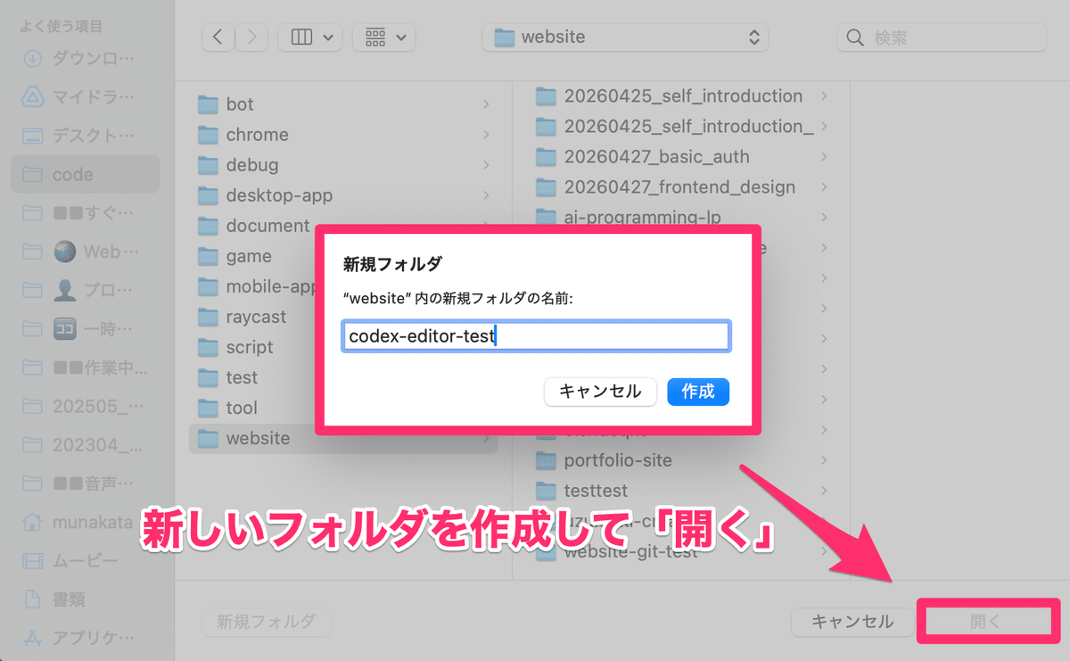This screenshot has height=661, width=1070.
Task: Select the マイドライブ sidebar item
Action: (x=85, y=98)
